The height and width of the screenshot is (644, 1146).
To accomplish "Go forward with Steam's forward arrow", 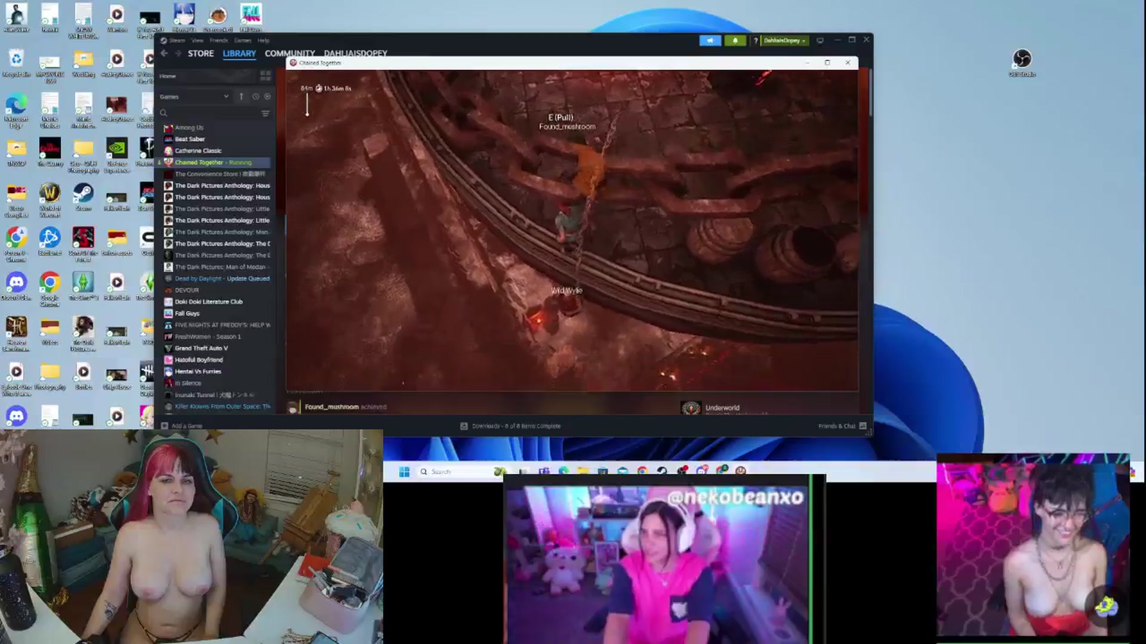I will click(177, 54).
